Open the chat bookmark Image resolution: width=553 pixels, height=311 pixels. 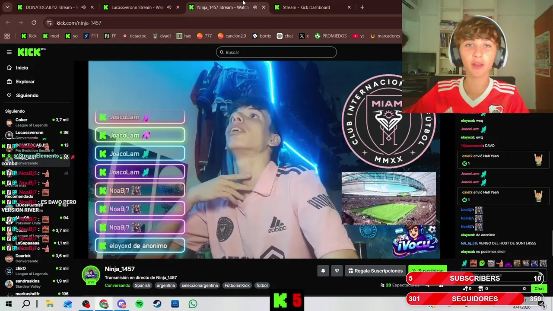(285, 36)
